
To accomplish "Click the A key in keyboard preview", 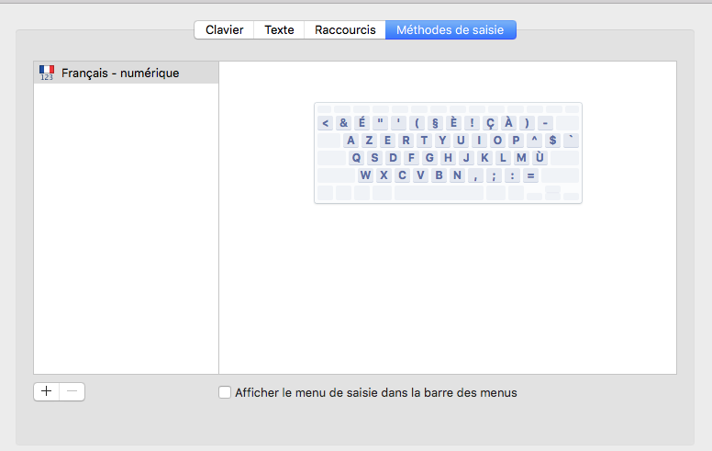I will (351, 141).
